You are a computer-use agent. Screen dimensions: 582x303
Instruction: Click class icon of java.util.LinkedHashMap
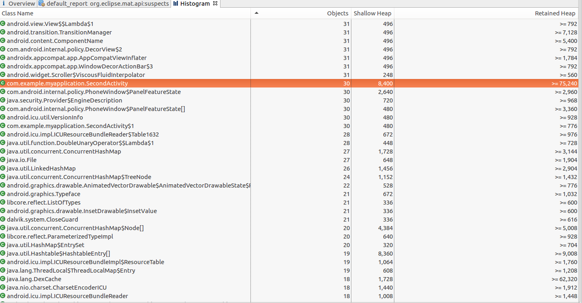point(3,169)
